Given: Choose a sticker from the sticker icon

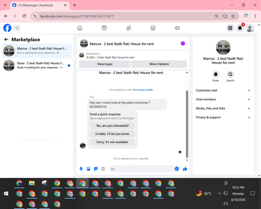Looking at the screenshot, I should (96, 169).
